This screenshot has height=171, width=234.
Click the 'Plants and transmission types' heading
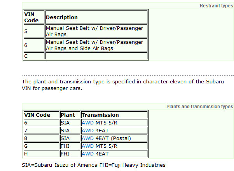[x=199, y=107]
